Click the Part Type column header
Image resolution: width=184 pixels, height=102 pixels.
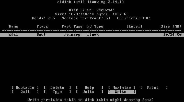click(x=72, y=27)
